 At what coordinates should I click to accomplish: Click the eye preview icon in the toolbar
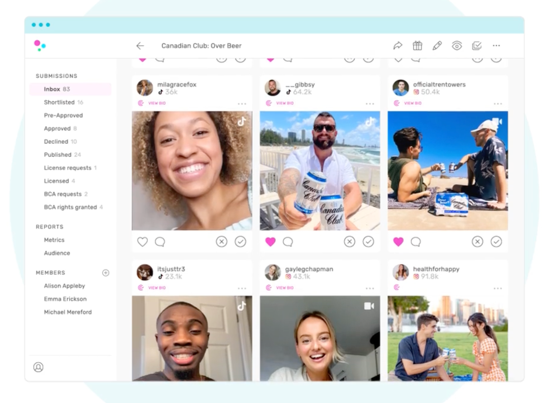point(457,45)
